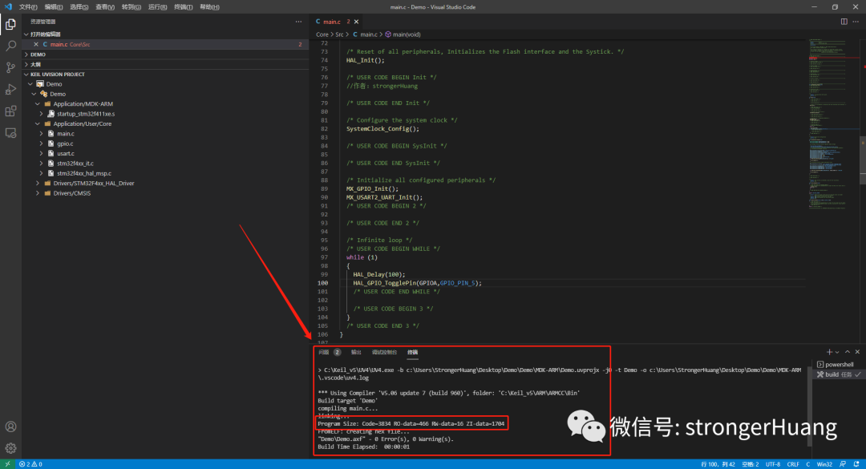Collapse the Application/User/Core folder
Screen dimensions: 866x469
click(82, 123)
